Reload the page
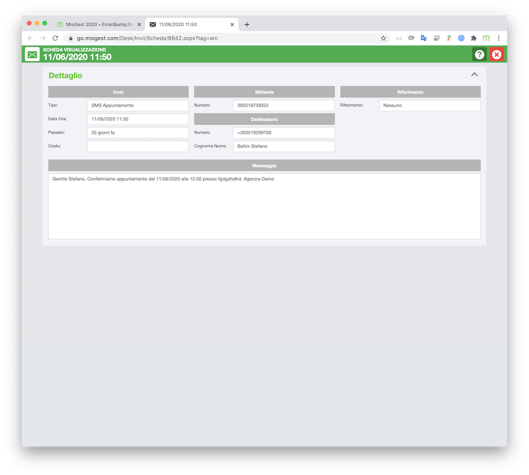The width and height of the screenshot is (529, 475). (x=55, y=38)
